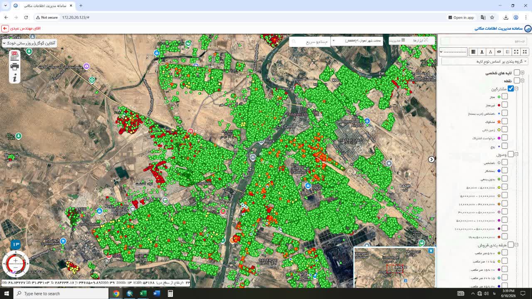This screenshot has width=532, height=299.
Task: Open Word from the taskbar
Action: [156, 294]
